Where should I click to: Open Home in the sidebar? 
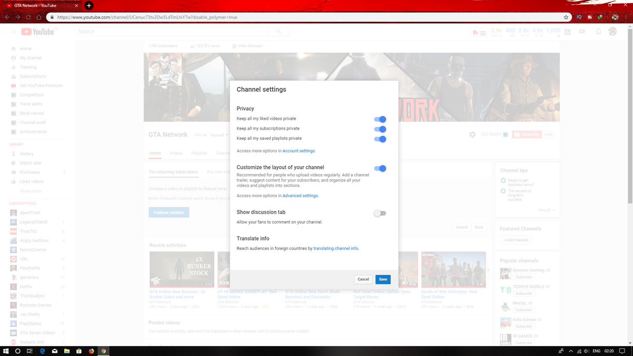coord(26,49)
